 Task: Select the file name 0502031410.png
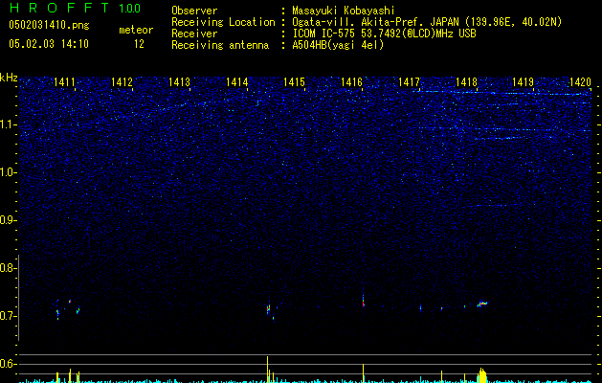click(x=49, y=25)
